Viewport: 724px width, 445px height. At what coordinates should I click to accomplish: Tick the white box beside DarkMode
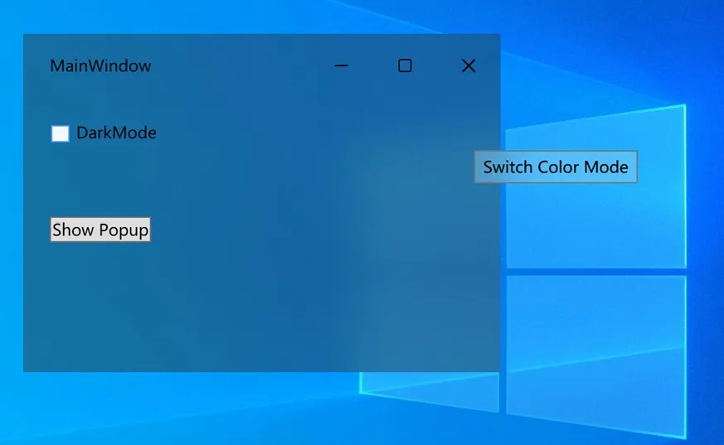60,133
